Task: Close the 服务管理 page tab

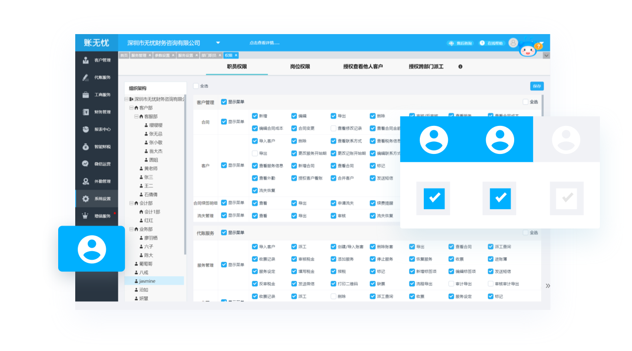Action: pyautogui.click(x=149, y=55)
